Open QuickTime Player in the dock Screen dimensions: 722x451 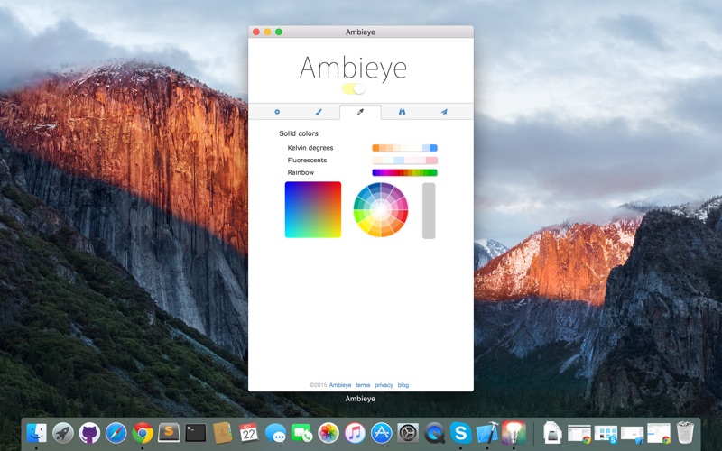pyautogui.click(x=435, y=433)
